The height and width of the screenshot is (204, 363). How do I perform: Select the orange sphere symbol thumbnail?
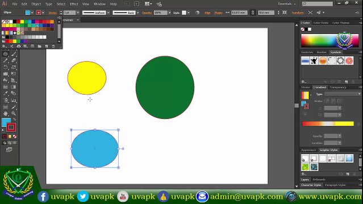tap(323, 61)
